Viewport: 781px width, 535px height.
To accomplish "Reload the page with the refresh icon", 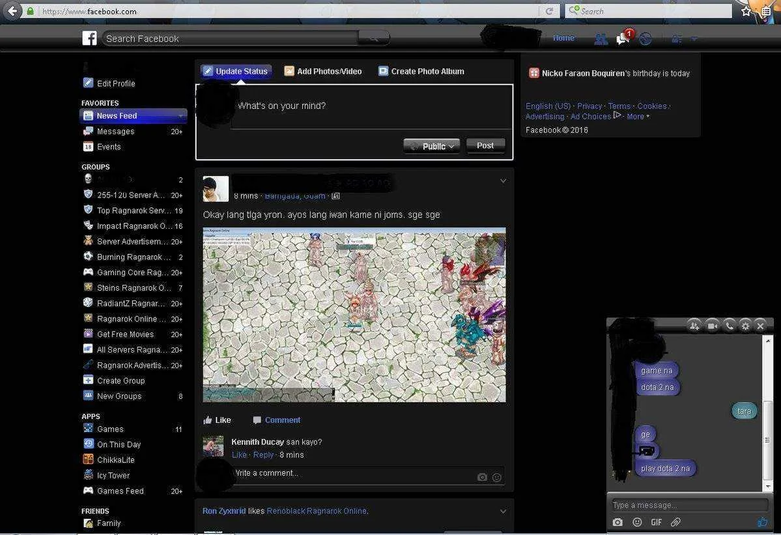I will [x=549, y=11].
